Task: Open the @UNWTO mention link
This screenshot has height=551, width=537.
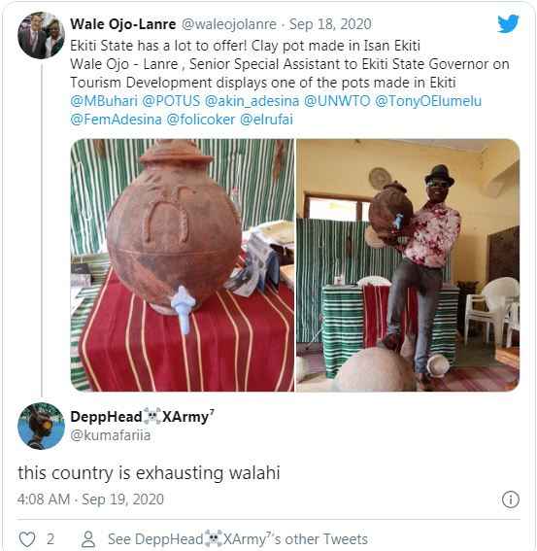Action: tap(337, 101)
